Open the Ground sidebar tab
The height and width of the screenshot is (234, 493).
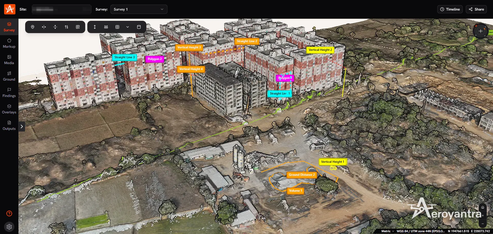[x=9, y=76]
